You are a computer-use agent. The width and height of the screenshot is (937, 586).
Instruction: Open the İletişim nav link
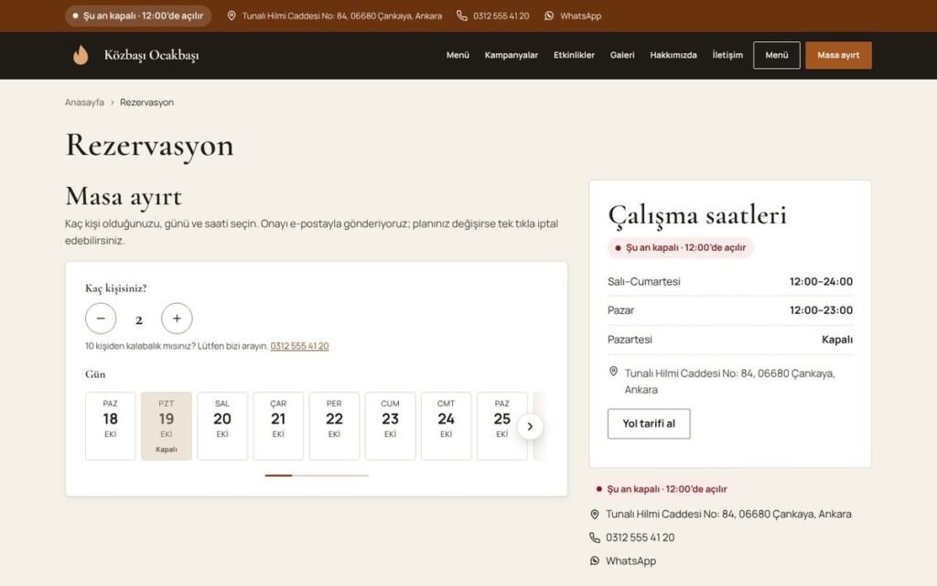727,55
